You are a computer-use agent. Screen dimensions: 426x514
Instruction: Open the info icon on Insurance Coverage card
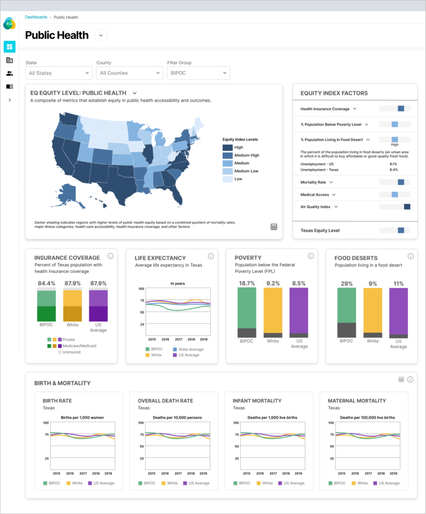(x=111, y=256)
